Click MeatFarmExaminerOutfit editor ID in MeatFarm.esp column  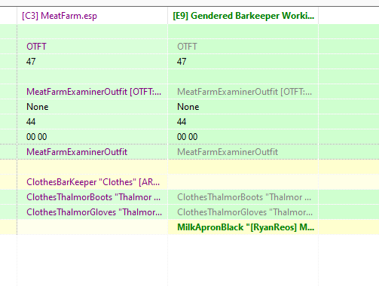tap(92, 152)
